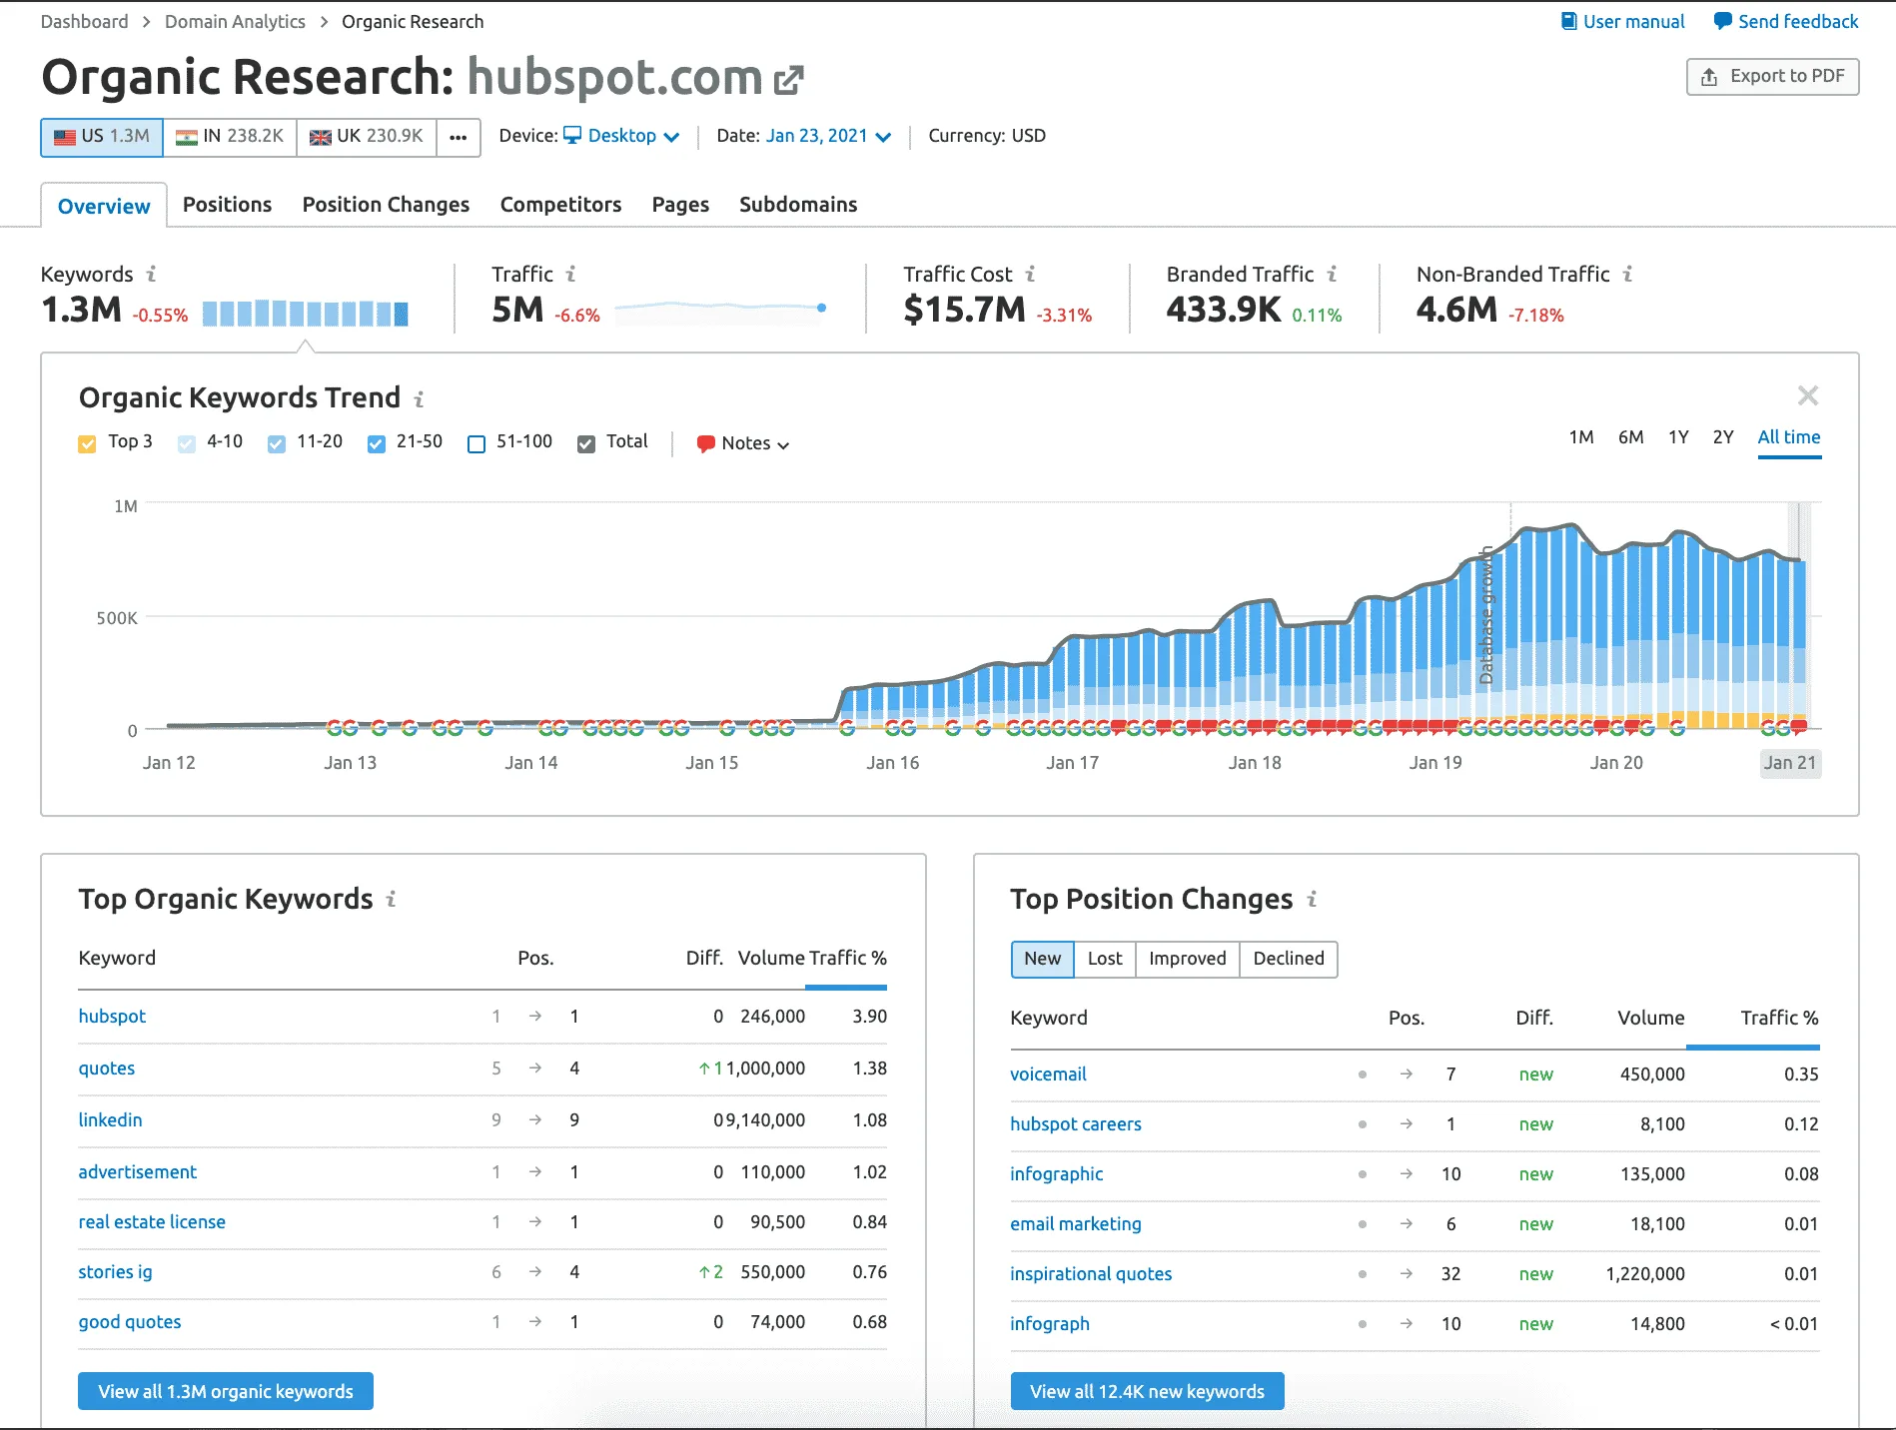
Task: Go to Dashboard breadcrumb
Action: click(85, 22)
